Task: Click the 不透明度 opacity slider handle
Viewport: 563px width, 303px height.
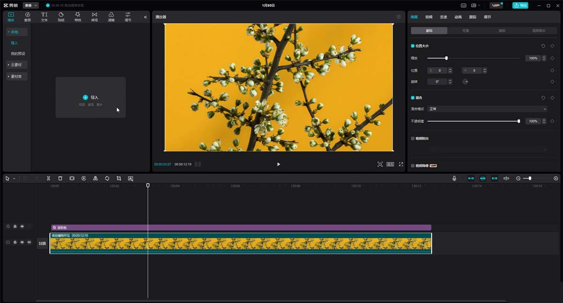Action: 518,121
